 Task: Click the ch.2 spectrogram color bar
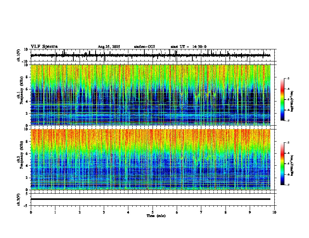(x=282, y=164)
